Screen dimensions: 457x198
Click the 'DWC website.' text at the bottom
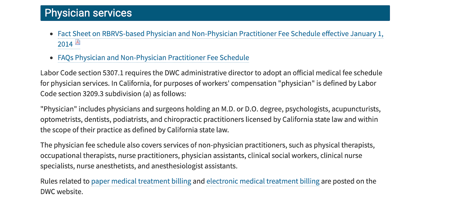pos(62,192)
